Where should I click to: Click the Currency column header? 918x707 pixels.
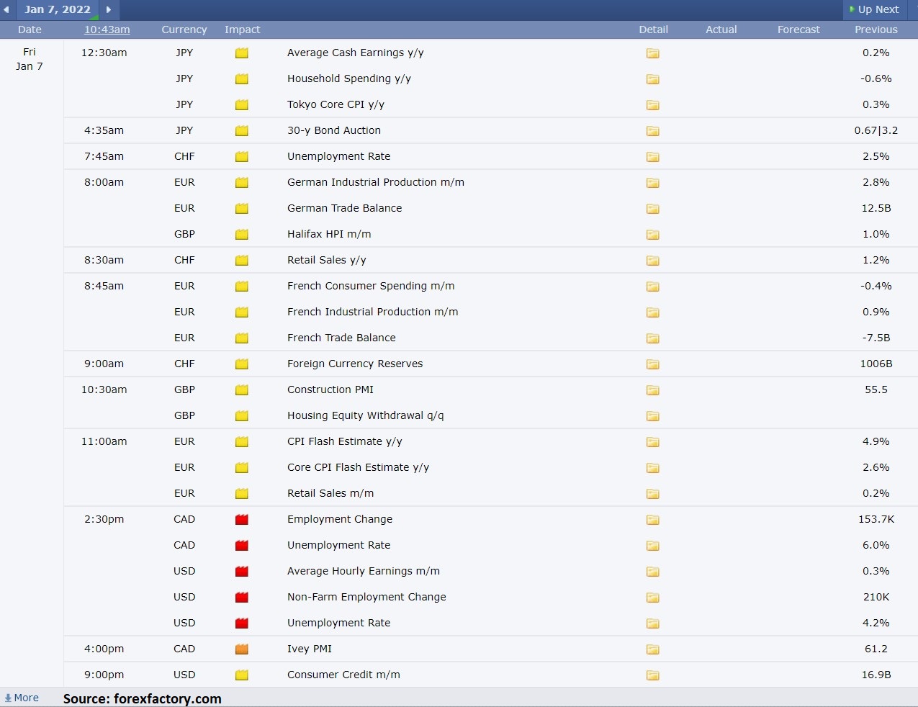pos(184,30)
